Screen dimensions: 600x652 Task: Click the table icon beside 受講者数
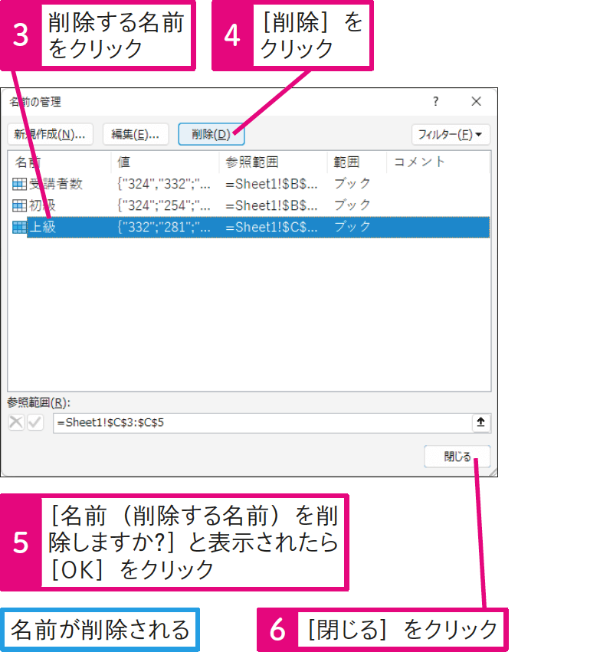click(x=19, y=184)
